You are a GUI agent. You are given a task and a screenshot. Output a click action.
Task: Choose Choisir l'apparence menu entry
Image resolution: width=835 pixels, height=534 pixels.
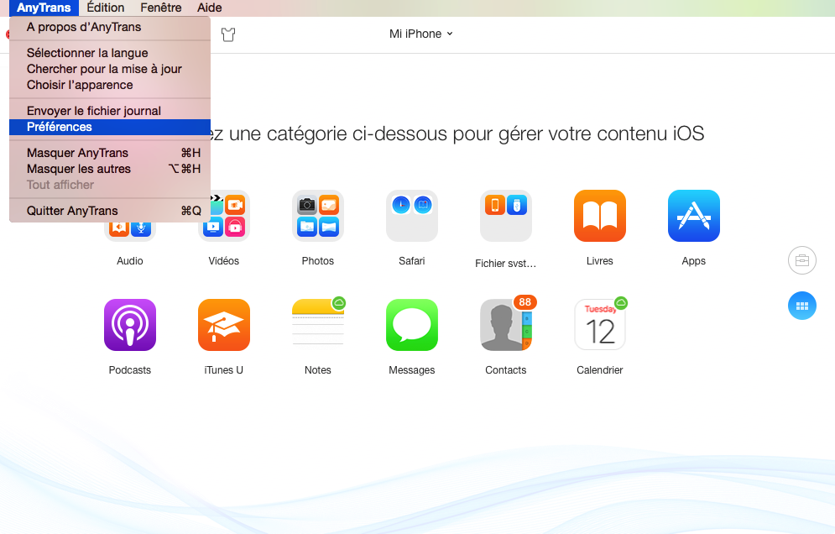pos(110,85)
